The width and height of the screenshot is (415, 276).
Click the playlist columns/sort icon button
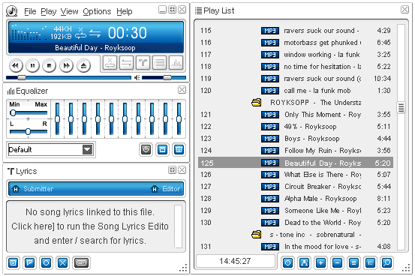coord(370,263)
